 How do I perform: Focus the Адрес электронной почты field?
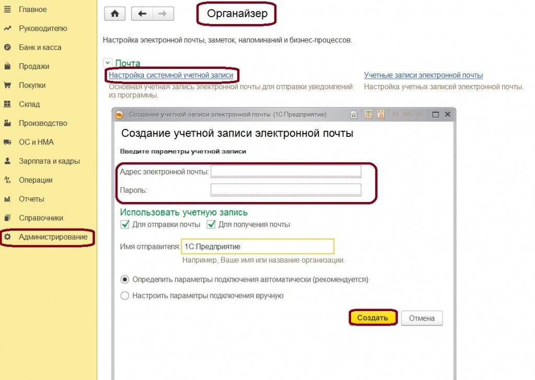pos(286,171)
